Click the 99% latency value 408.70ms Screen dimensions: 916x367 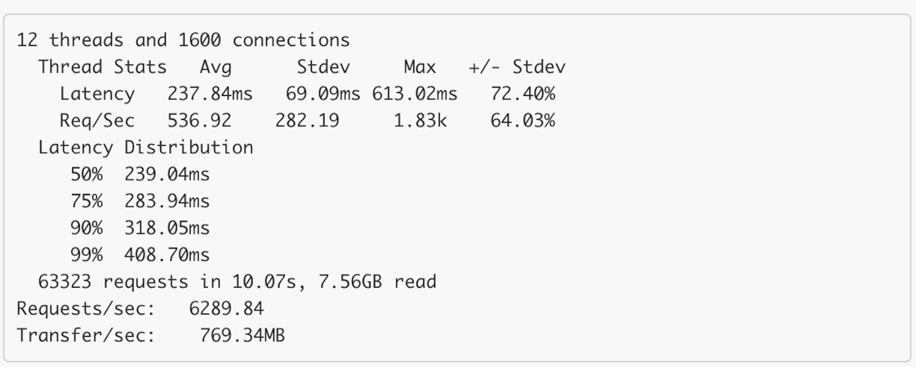(167, 255)
